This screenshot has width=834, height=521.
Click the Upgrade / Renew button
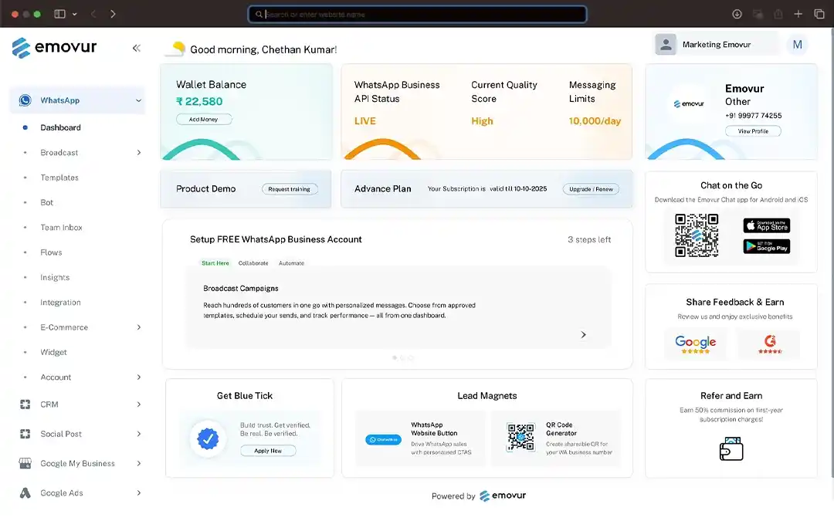[x=591, y=189]
